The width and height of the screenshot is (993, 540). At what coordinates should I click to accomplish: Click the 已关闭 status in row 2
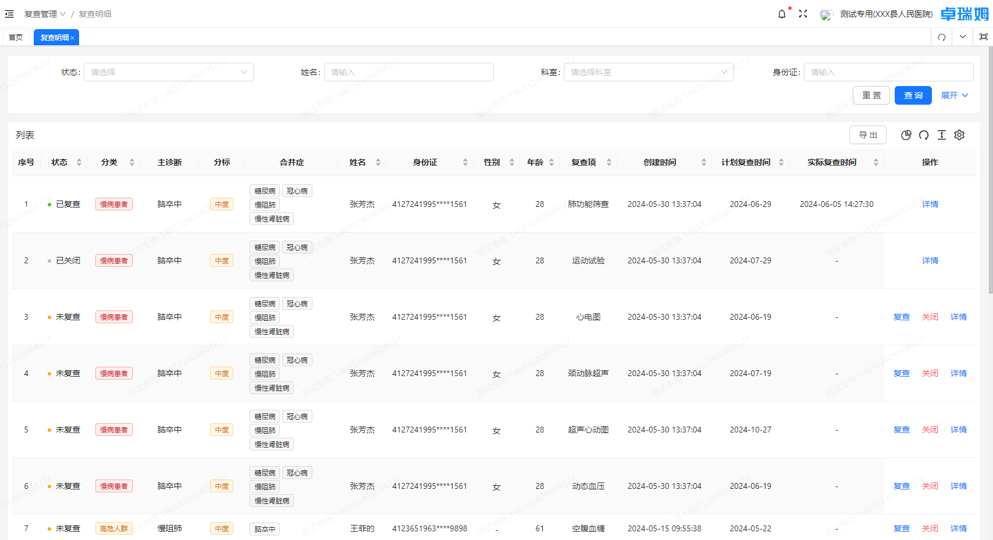pyautogui.click(x=64, y=260)
